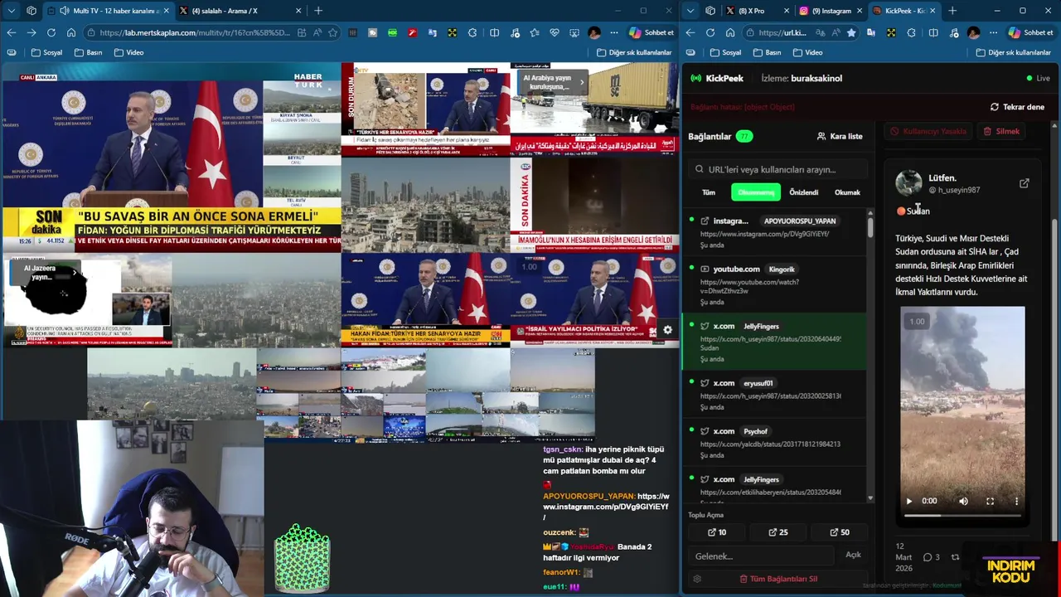Refresh the right browser page

(x=710, y=32)
